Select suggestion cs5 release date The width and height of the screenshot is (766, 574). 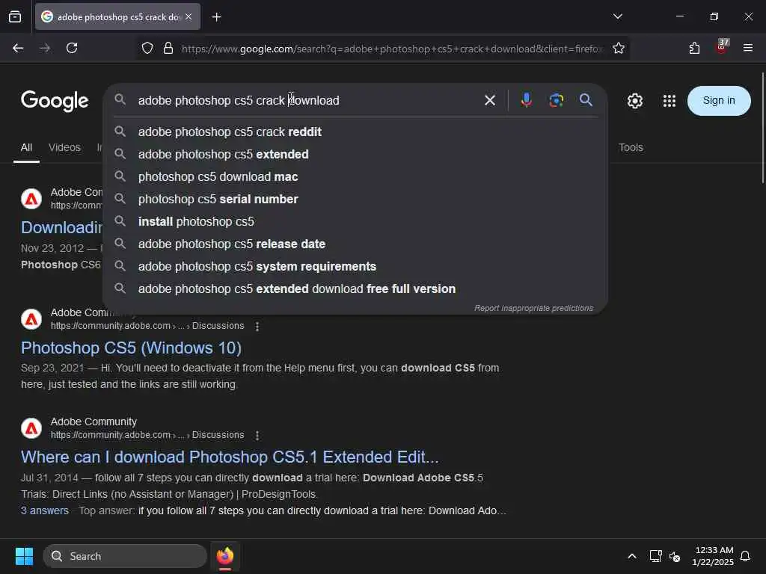355,244
